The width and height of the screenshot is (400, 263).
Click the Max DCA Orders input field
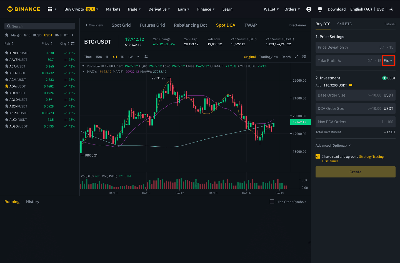pyautogui.click(x=356, y=122)
